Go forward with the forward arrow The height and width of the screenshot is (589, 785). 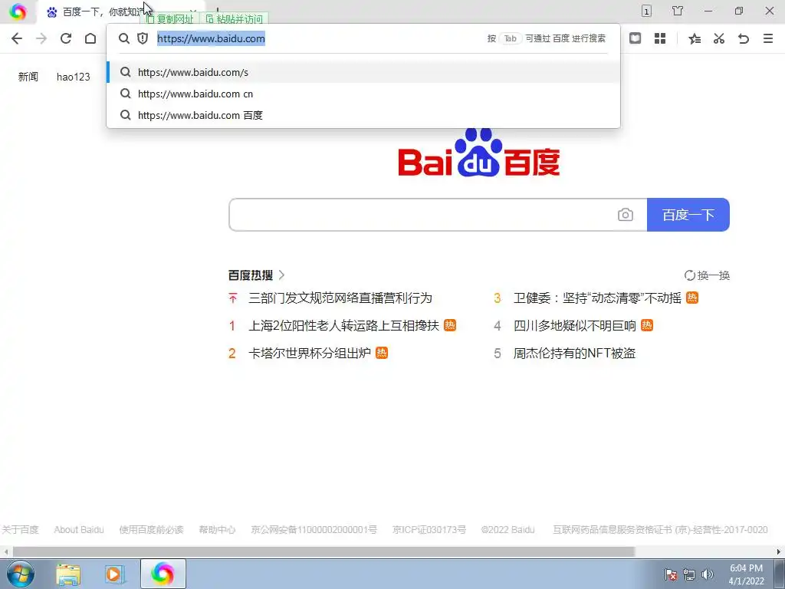(x=41, y=38)
